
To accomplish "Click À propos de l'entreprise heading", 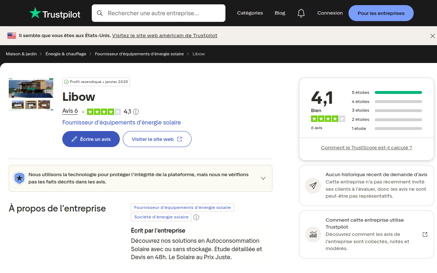I will point(57,209).
